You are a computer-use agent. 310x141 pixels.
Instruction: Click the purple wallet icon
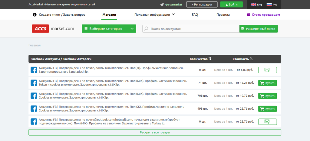pyautogui.click(x=249, y=14)
